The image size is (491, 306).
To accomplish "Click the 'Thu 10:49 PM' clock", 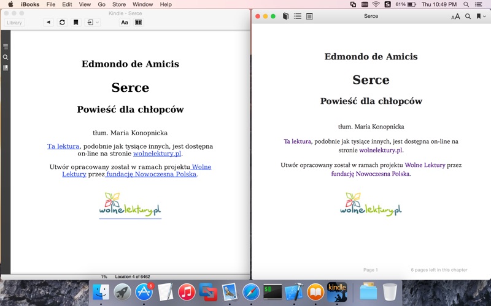I will coord(439,4).
